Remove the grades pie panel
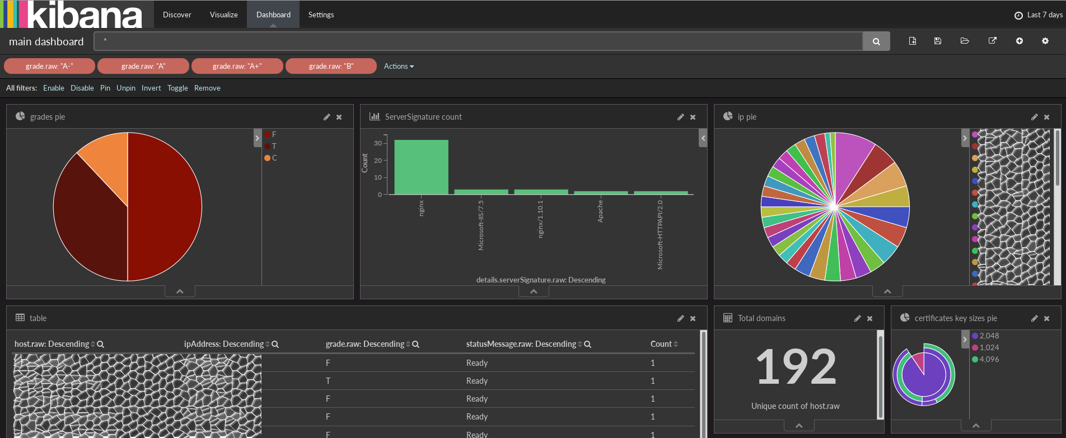This screenshot has height=438, width=1066. pyautogui.click(x=339, y=117)
